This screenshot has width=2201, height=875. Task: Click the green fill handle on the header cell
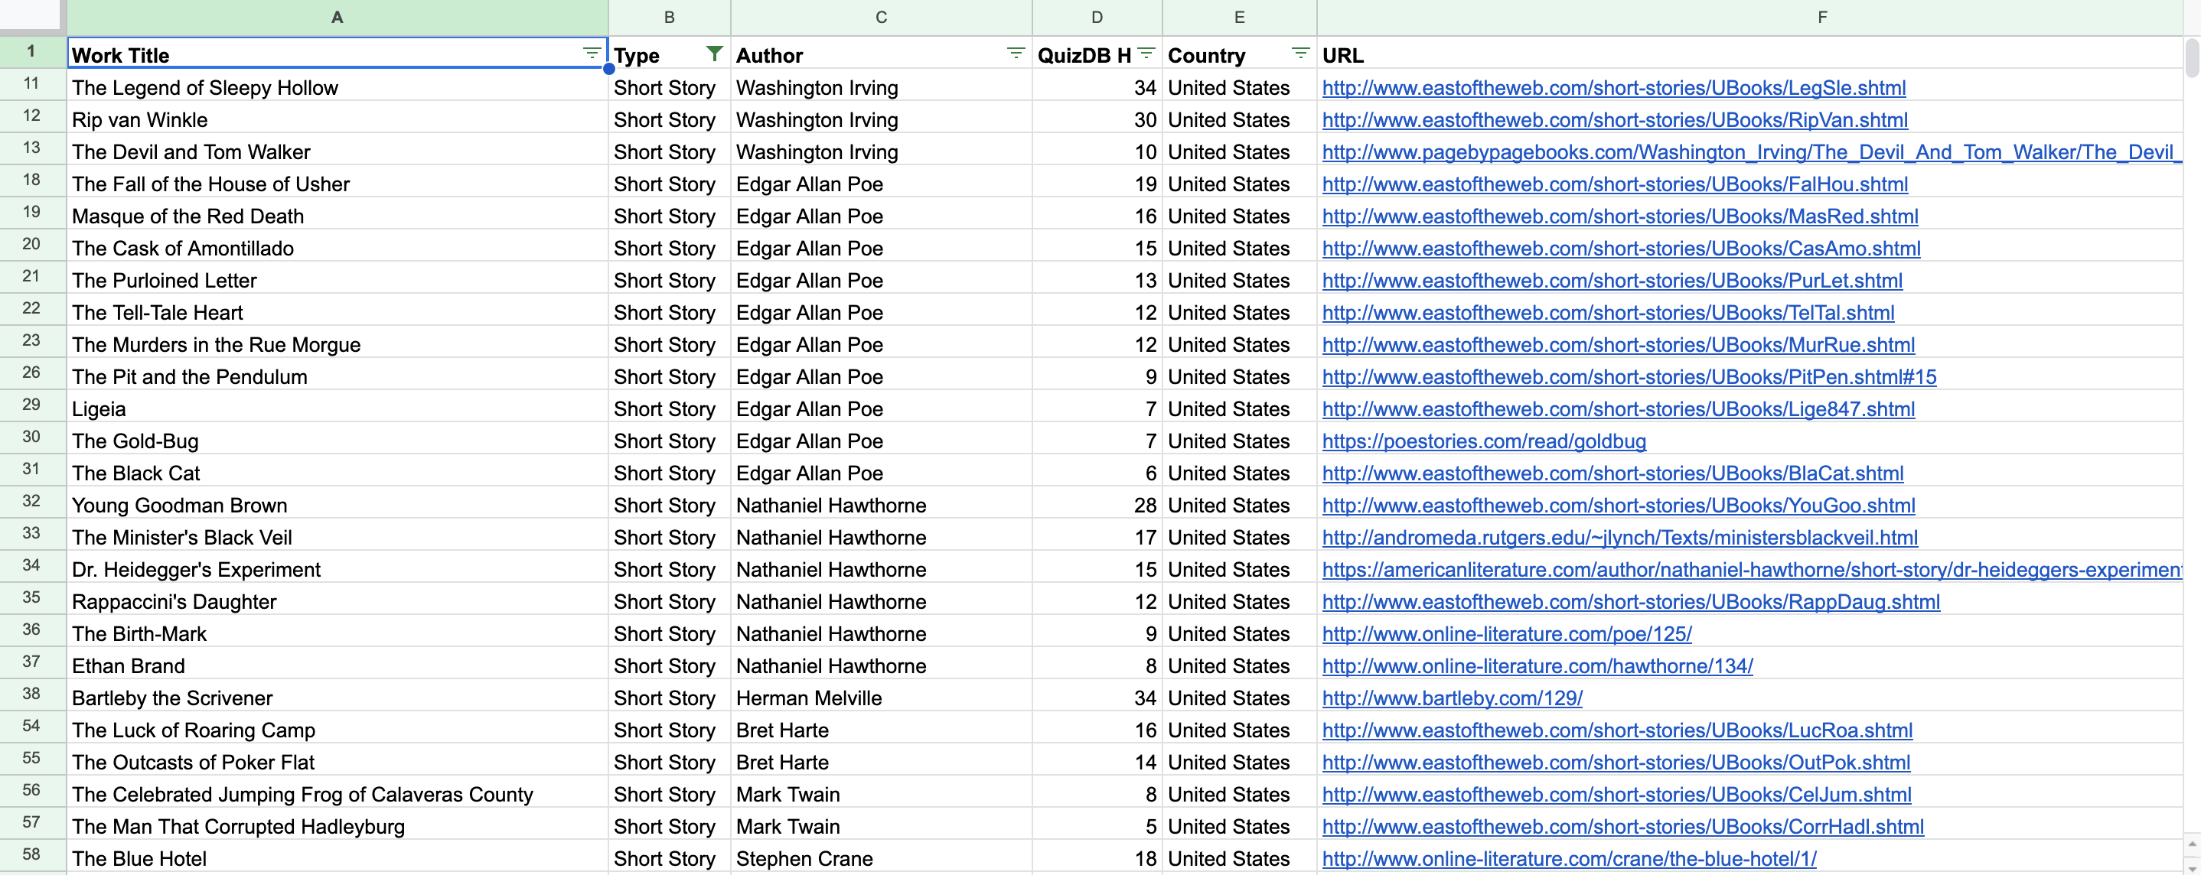(608, 68)
